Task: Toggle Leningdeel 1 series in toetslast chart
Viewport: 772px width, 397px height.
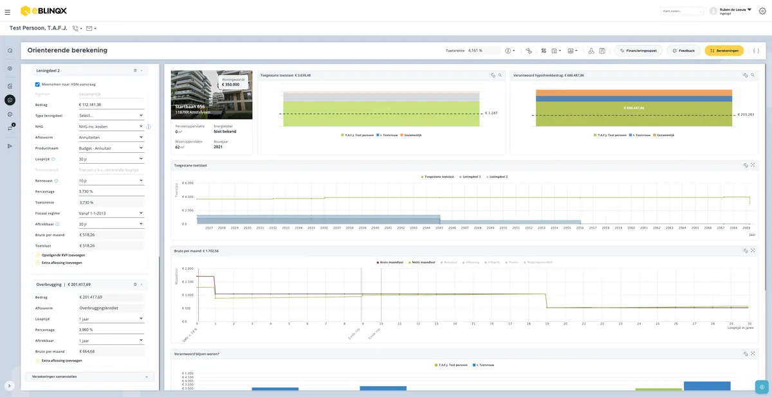Action: click(x=470, y=177)
